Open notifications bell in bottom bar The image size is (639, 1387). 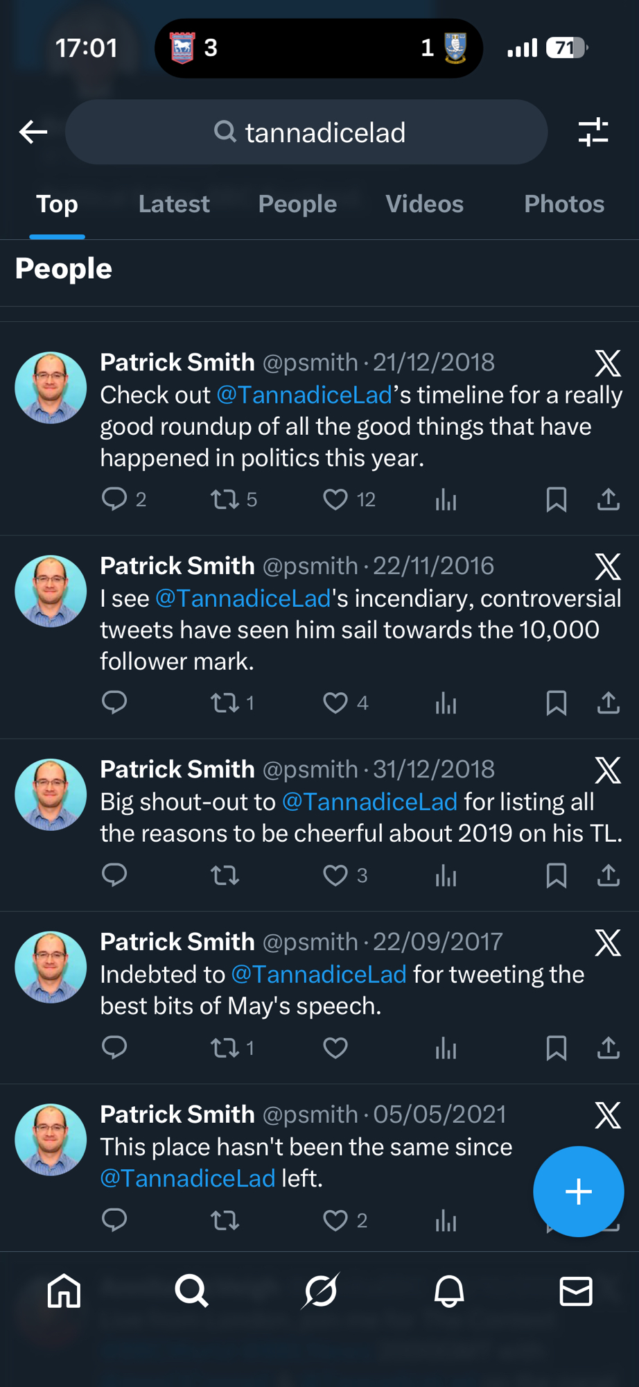coord(448,1291)
